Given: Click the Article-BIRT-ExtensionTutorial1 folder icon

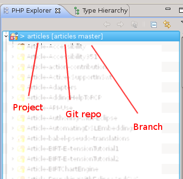Looking at the screenshot, I should tap(21, 148).
